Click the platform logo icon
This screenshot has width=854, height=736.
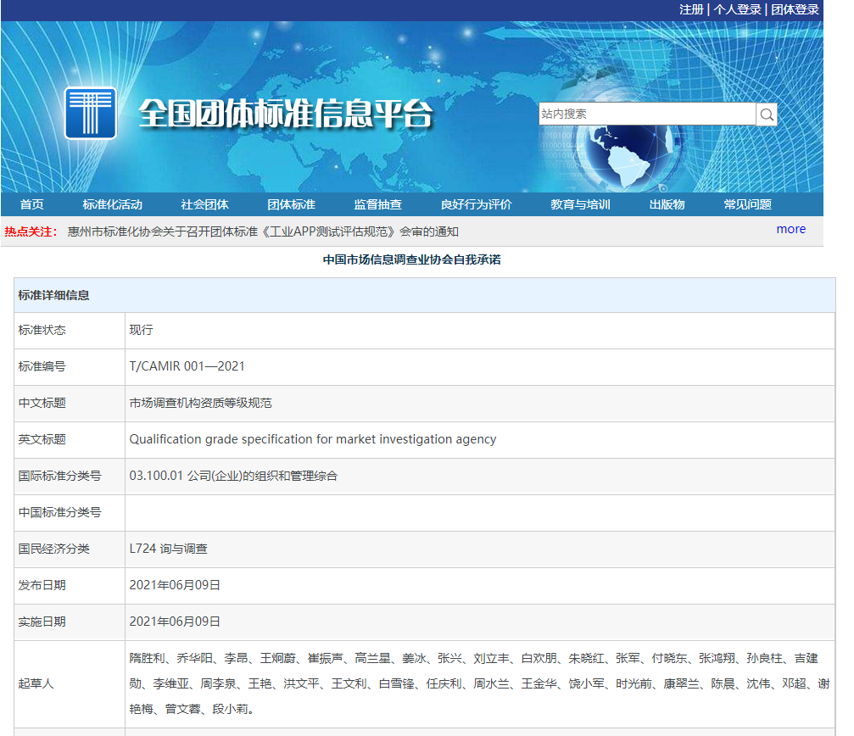click(x=91, y=114)
